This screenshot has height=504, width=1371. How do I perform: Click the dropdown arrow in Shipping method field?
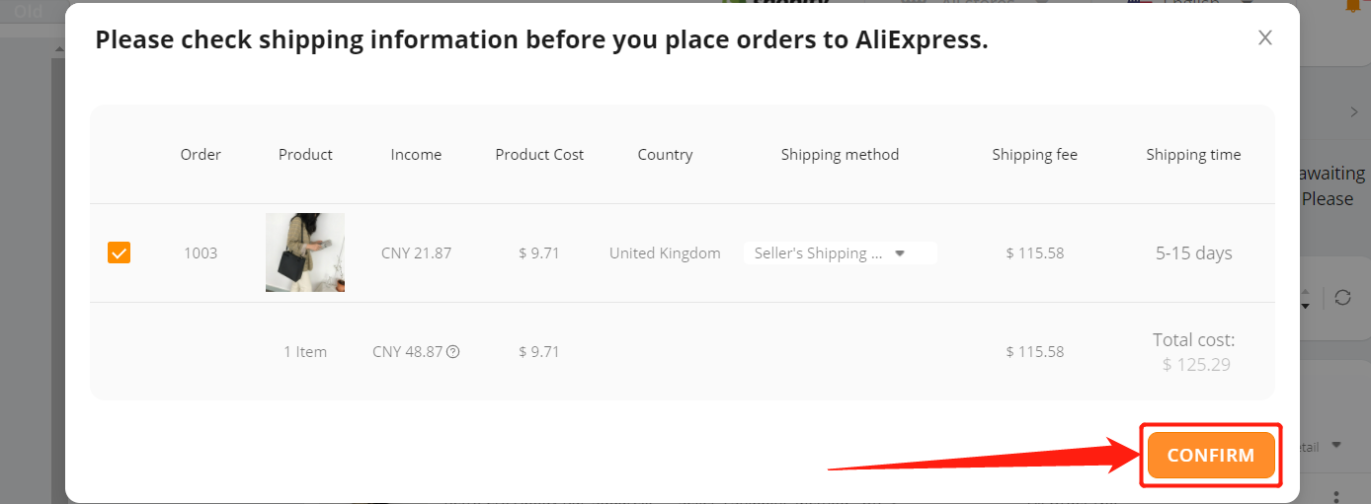click(x=900, y=252)
